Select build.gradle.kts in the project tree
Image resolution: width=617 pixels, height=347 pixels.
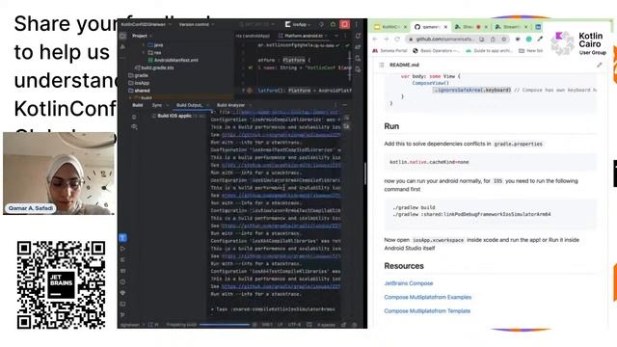click(154, 67)
